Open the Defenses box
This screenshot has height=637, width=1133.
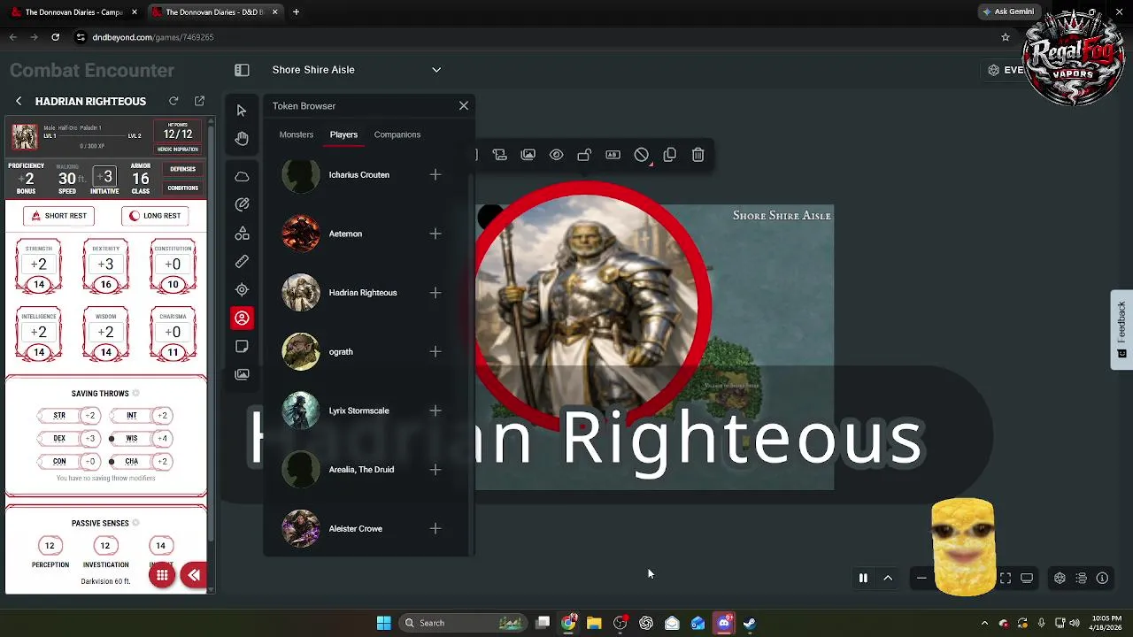click(x=183, y=169)
